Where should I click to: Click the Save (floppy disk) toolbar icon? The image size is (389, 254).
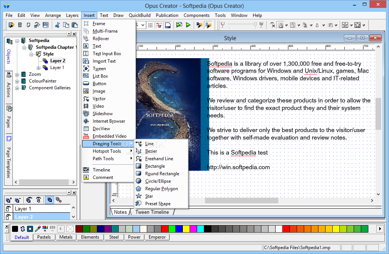[45, 25]
